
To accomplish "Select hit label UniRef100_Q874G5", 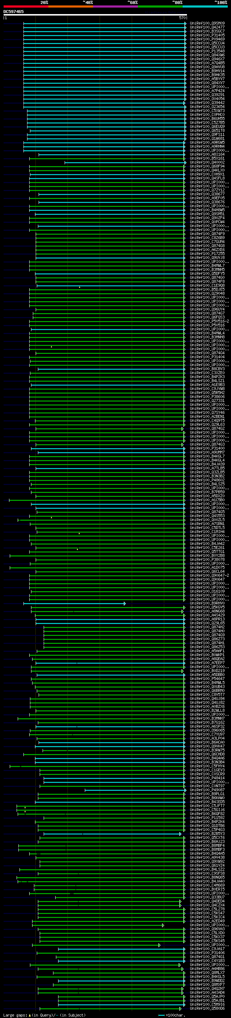I will pyautogui.click(x=207, y=512).
